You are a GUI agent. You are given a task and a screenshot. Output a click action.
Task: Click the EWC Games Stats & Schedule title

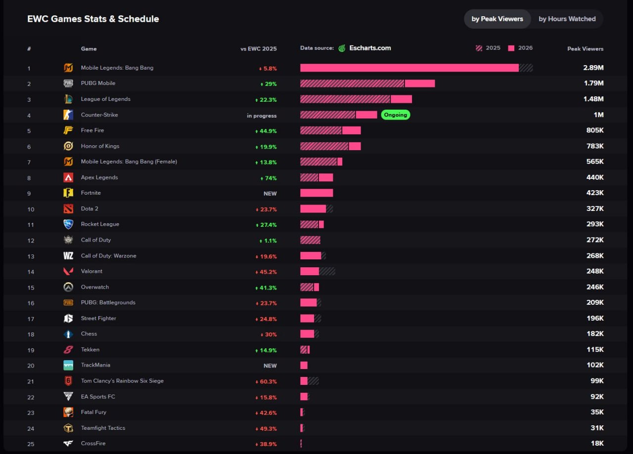pos(93,19)
